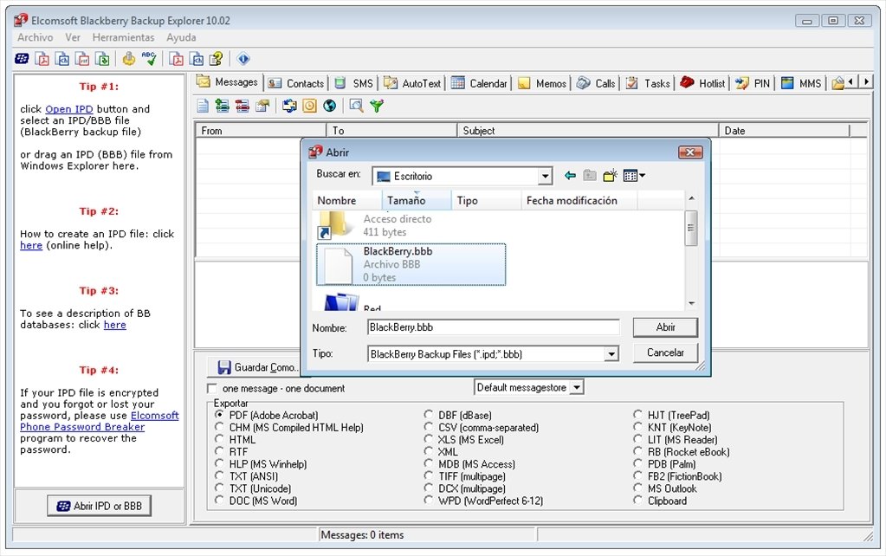Click the magnifier search icon in Messages toolbar
This screenshot has height=556, width=886.
(x=356, y=106)
